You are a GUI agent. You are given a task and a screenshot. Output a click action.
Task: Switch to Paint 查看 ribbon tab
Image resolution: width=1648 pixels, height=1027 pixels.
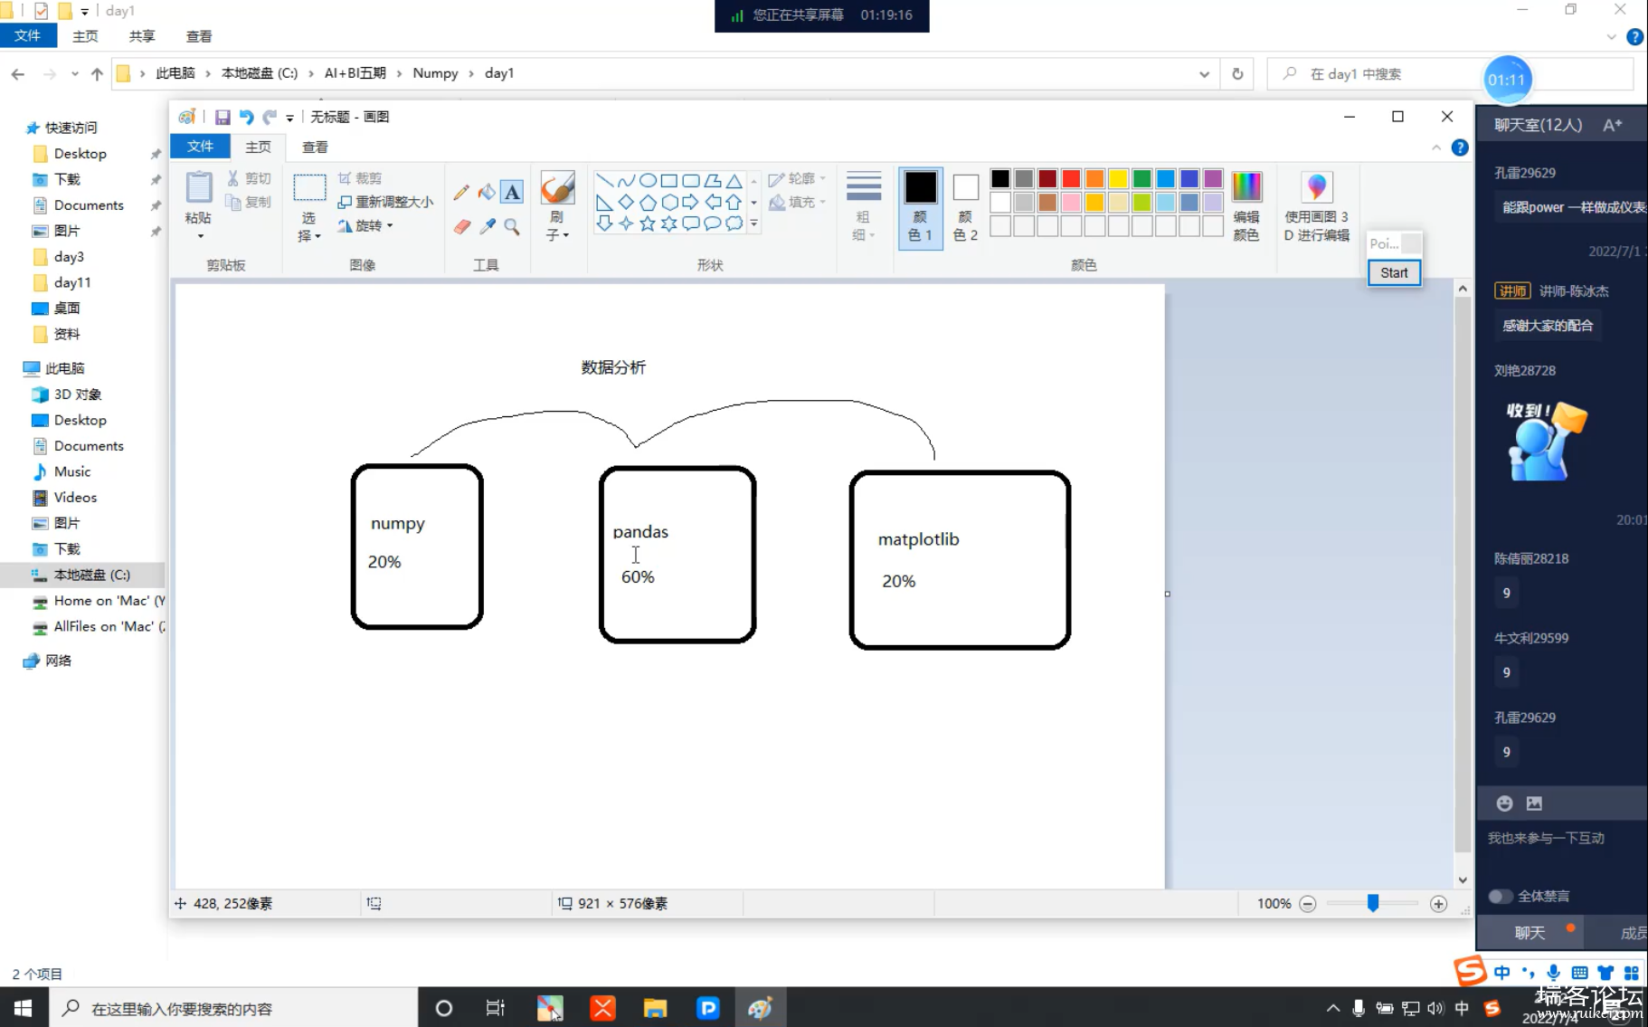[x=315, y=147]
